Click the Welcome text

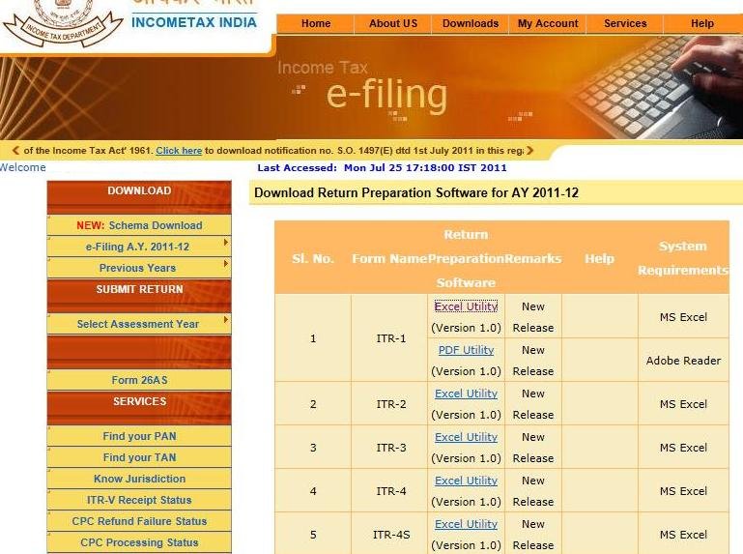click(23, 167)
